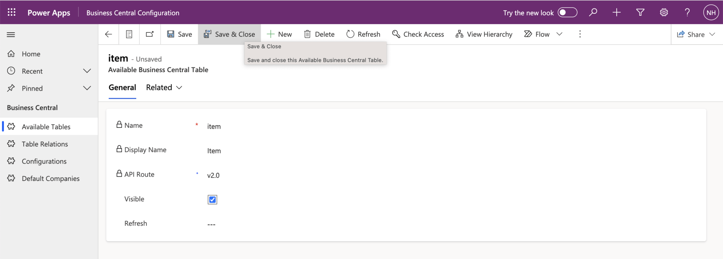Expand the Recent chevron
Viewport: 723px width, 259px height.
tap(87, 71)
